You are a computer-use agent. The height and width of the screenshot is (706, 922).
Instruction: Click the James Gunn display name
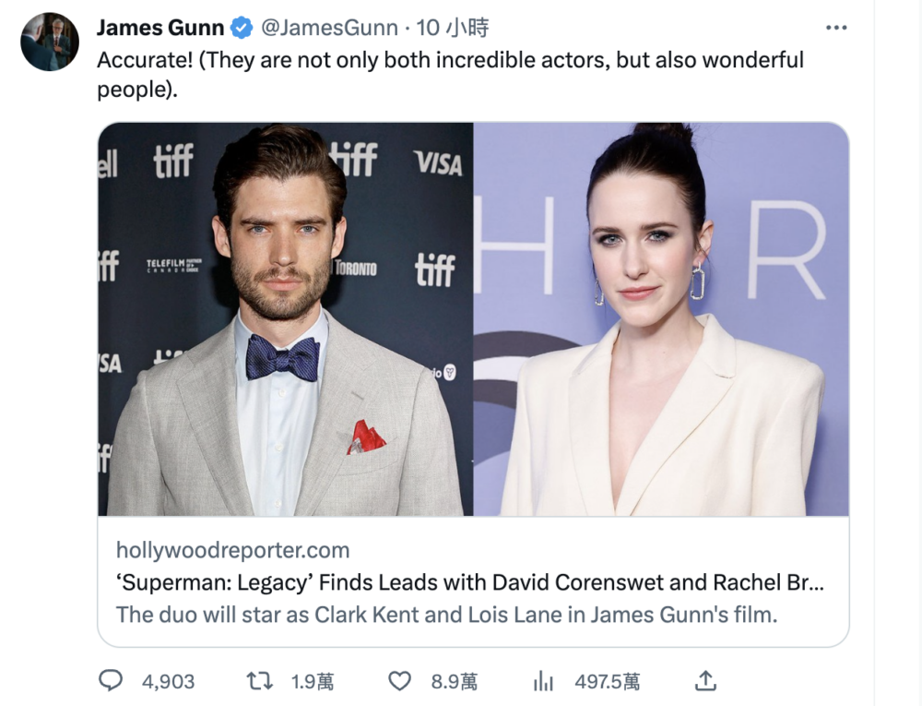tap(160, 29)
